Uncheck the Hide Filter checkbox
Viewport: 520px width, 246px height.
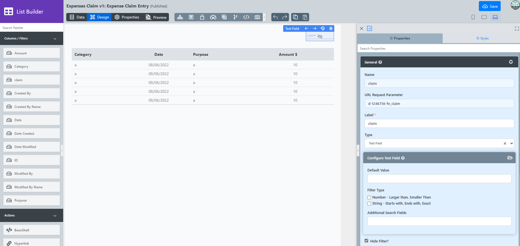(367, 241)
